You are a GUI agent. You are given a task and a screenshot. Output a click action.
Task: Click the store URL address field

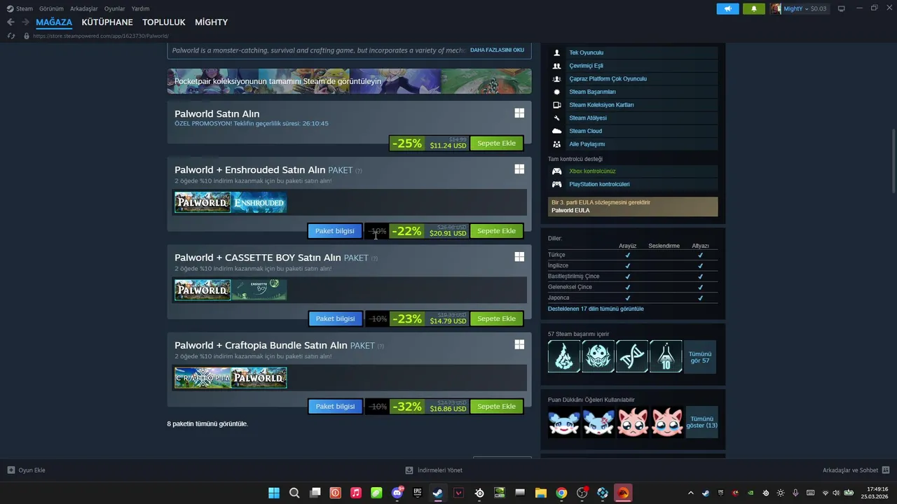[101, 36]
